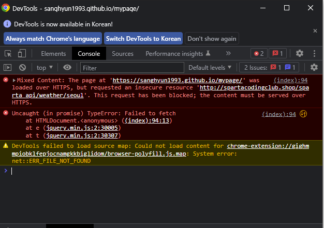Image resolution: width=324 pixels, height=228 pixels.
Task: Open jquery.min.js:2:30307 source link
Action: pos(82,135)
